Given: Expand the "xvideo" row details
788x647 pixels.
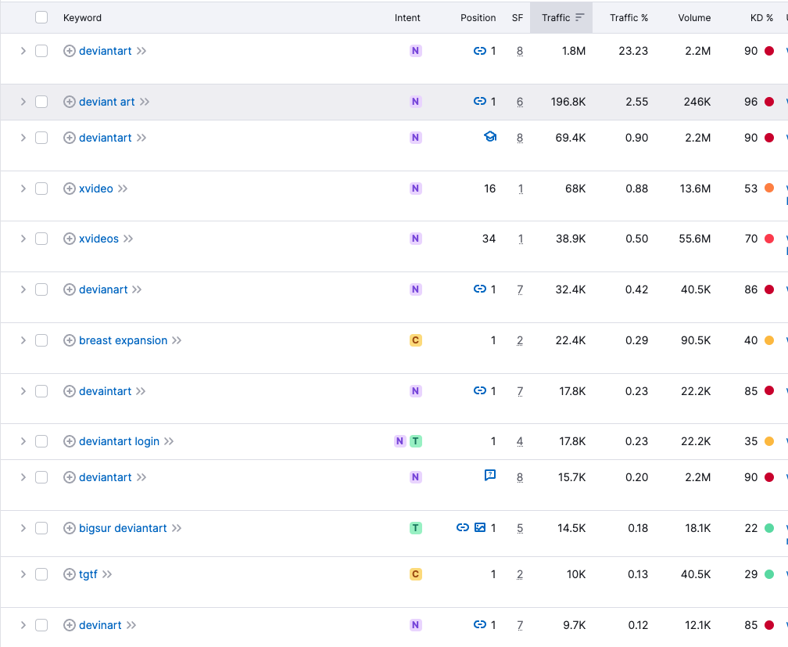Looking at the screenshot, I should [23, 189].
